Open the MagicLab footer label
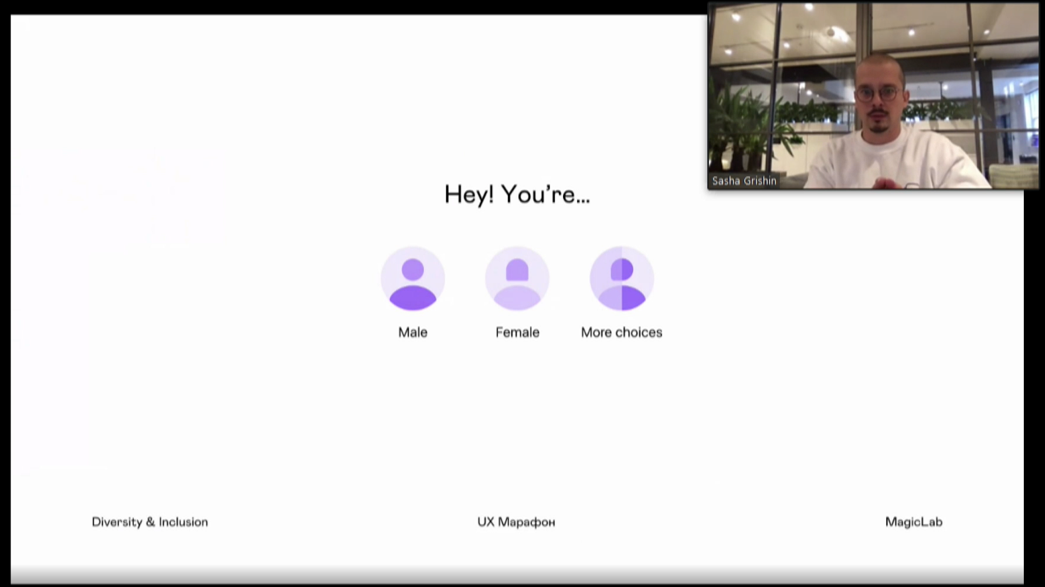This screenshot has height=587, width=1045. coord(913,522)
